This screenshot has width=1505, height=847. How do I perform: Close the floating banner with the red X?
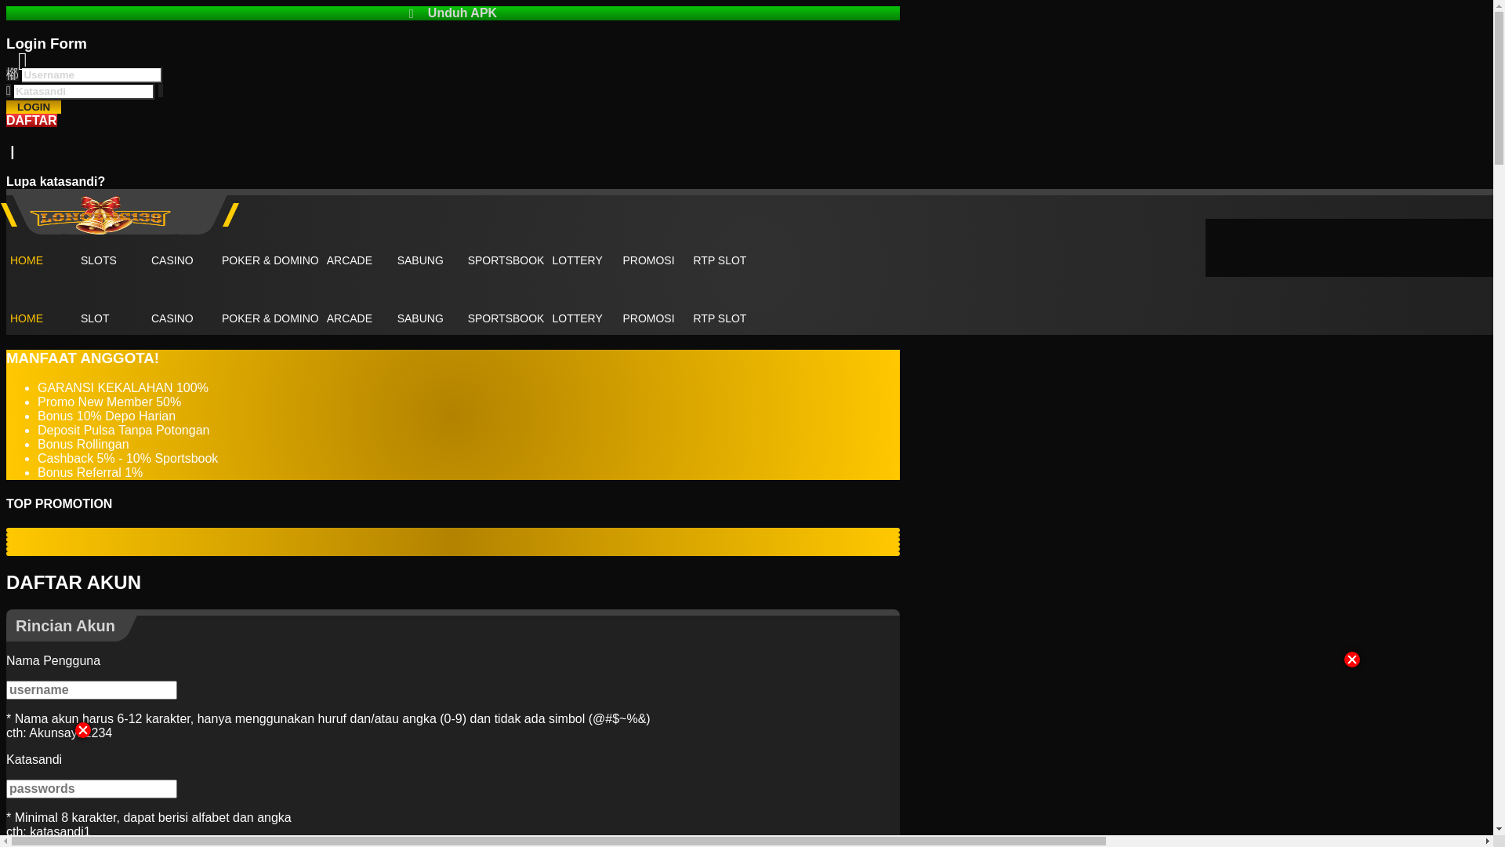[x=1352, y=660]
